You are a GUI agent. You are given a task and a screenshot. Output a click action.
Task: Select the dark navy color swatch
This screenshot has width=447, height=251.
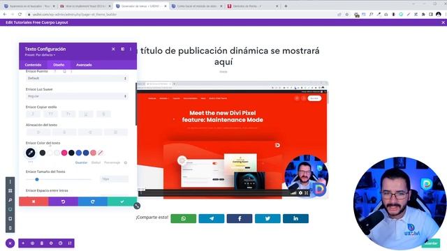pos(71,153)
